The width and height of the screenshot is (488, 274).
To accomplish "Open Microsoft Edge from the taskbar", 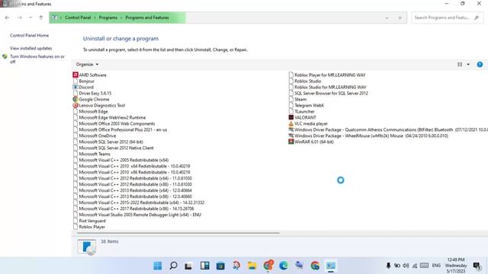I will click(x=284, y=266).
